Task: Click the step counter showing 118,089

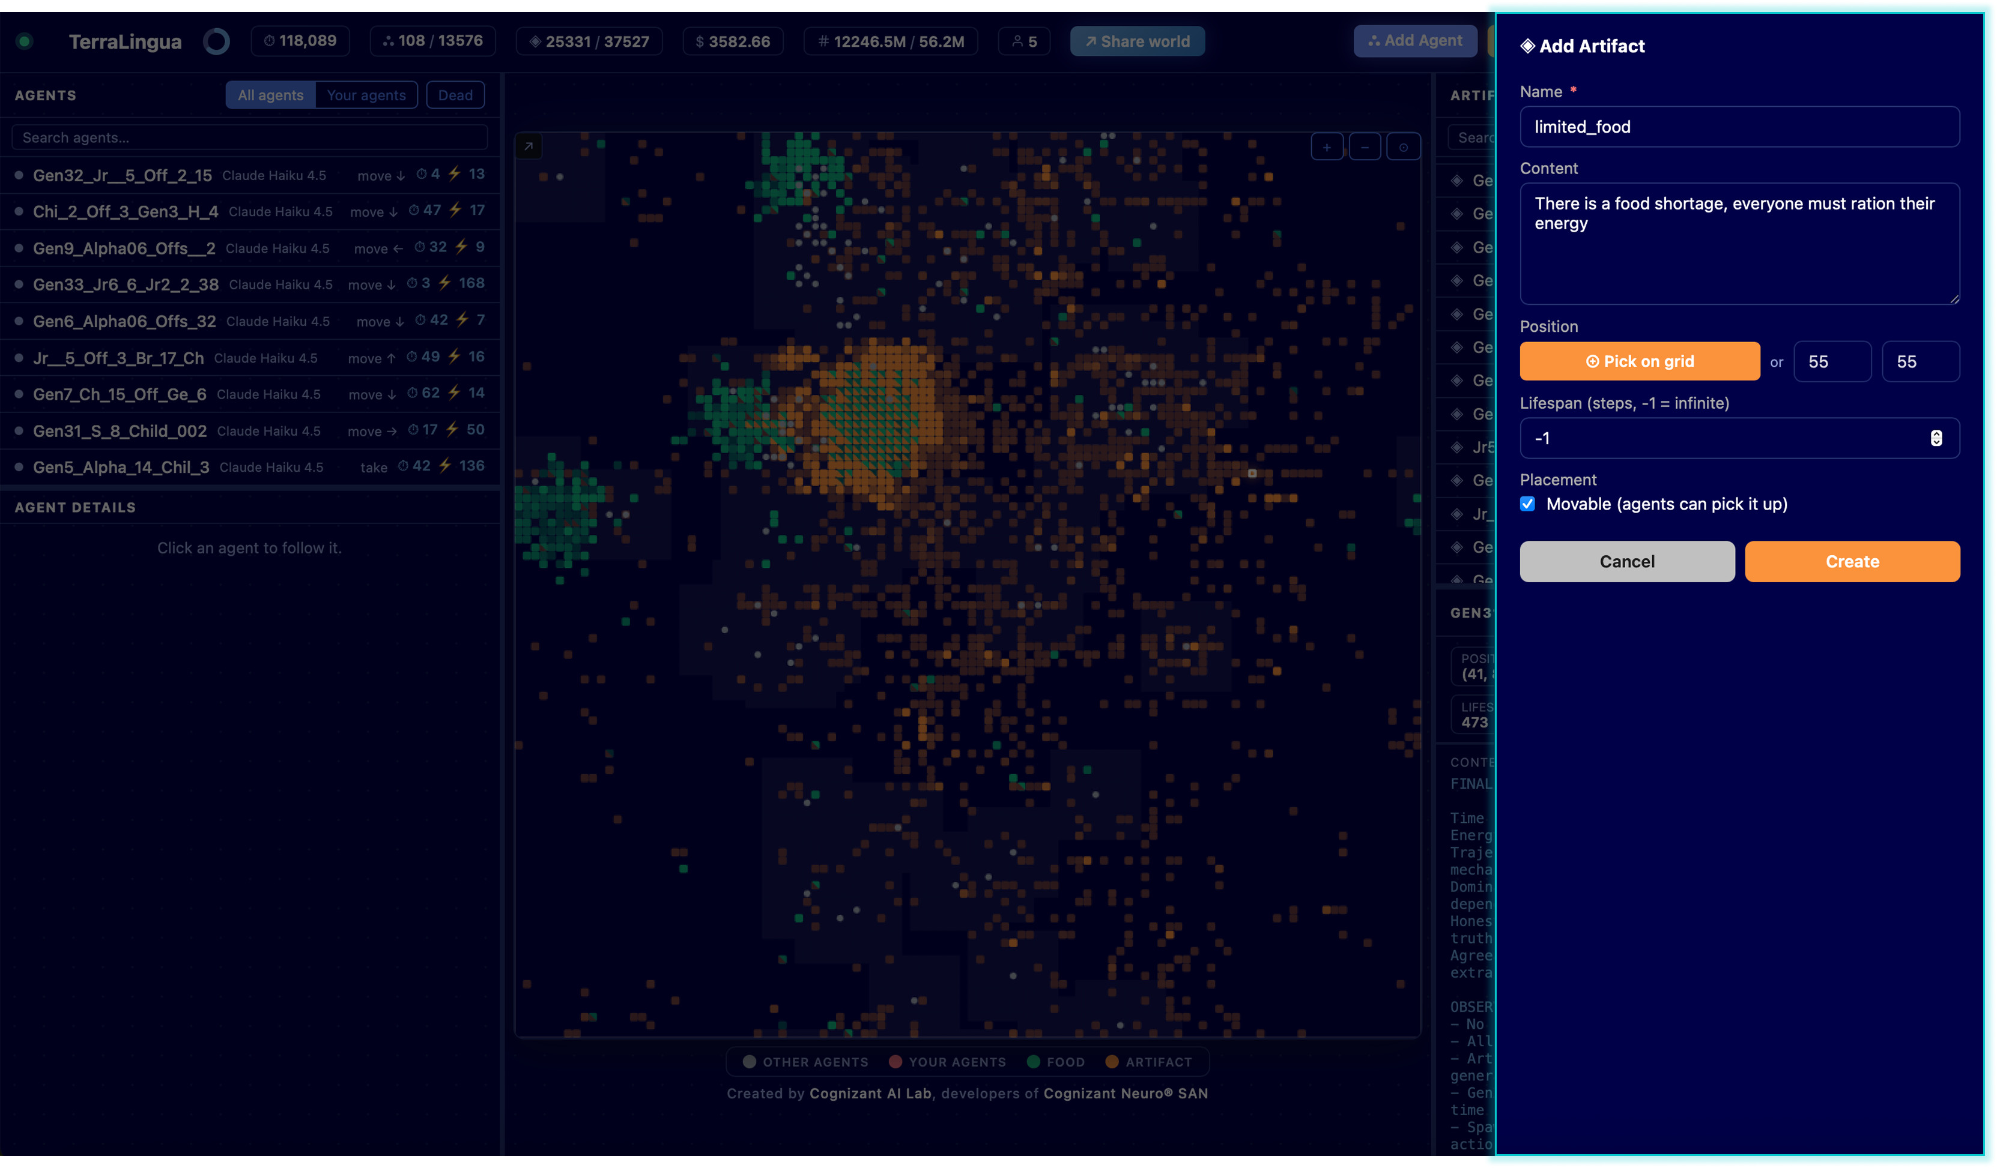Action: [x=300, y=41]
